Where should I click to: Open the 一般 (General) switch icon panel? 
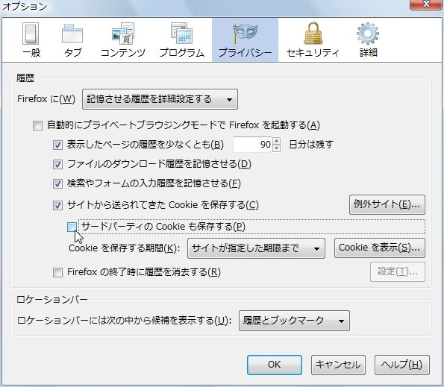point(31,40)
